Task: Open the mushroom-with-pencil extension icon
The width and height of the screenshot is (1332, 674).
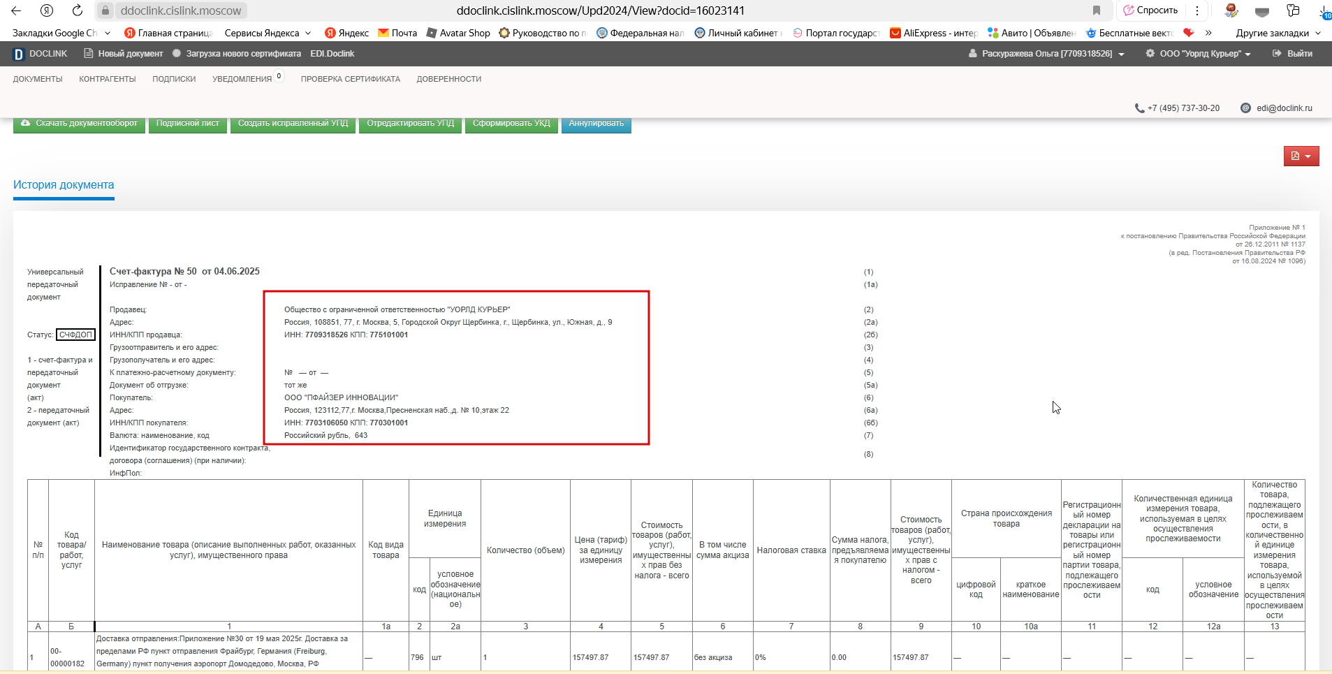Action: click(x=1231, y=10)
